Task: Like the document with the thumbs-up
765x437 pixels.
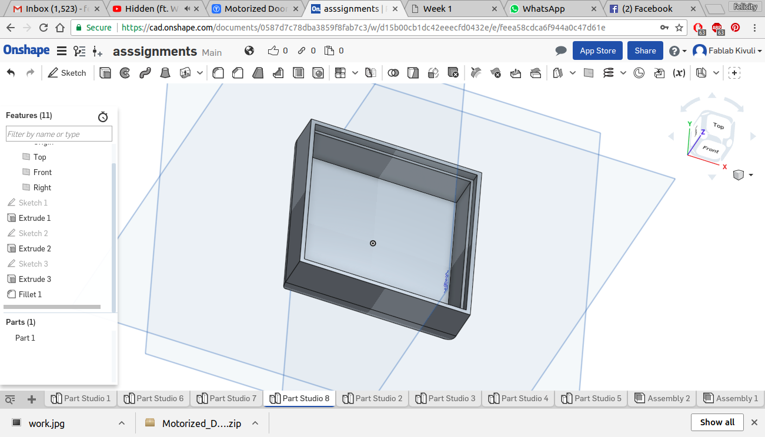Action: click(x=273, y=51)
